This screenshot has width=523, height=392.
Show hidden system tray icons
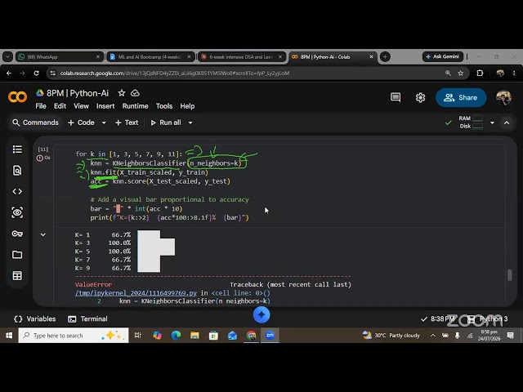433,336
